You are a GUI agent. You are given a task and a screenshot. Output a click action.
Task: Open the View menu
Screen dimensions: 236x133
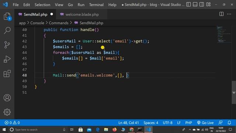(x=59, y=5)
